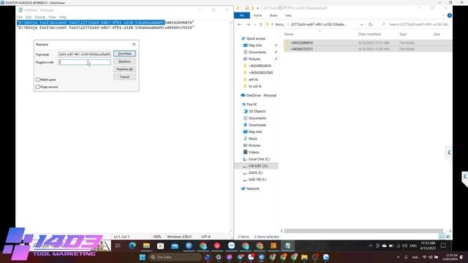
Task: Close the Replace dialog
Action: click(134, 44)
